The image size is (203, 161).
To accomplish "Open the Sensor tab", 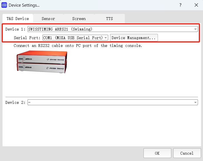I will [48, 19].
